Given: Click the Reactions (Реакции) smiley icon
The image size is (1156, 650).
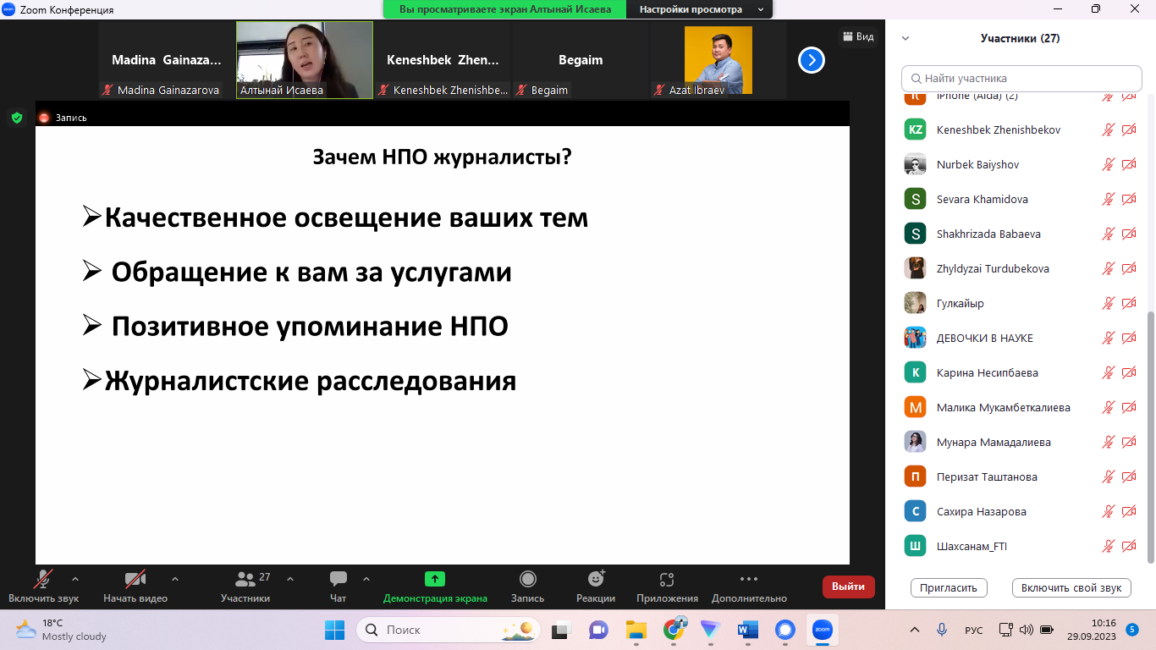Looking at the screenshot, I should pos(596,580).
